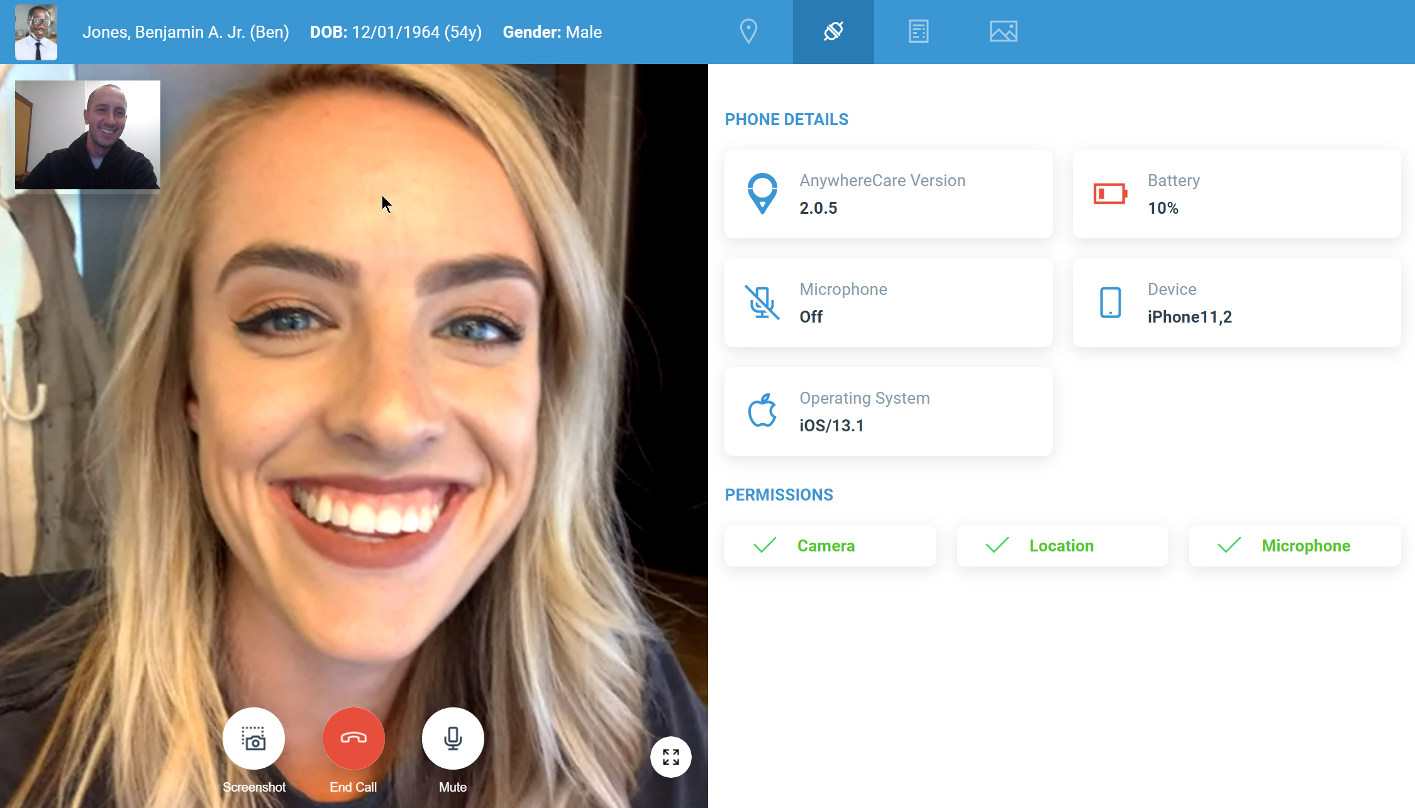
Task: Click the PHONE DETAILS heading
Action: pyautogui.click(x=786, y=119)
